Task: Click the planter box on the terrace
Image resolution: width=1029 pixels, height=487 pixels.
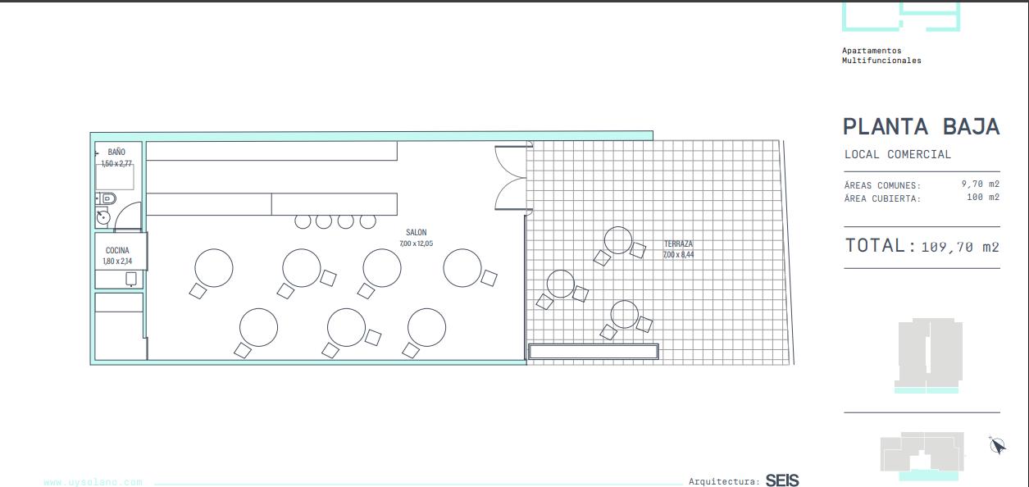Action: (x=594, y=352)
